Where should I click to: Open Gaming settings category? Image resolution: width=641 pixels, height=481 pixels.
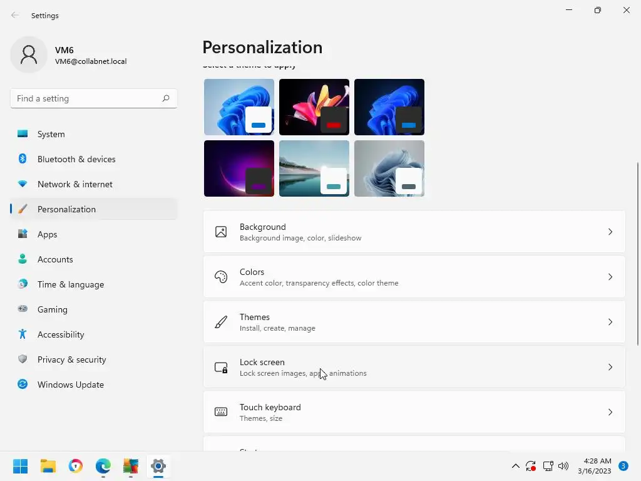click(x=94, y=309)
